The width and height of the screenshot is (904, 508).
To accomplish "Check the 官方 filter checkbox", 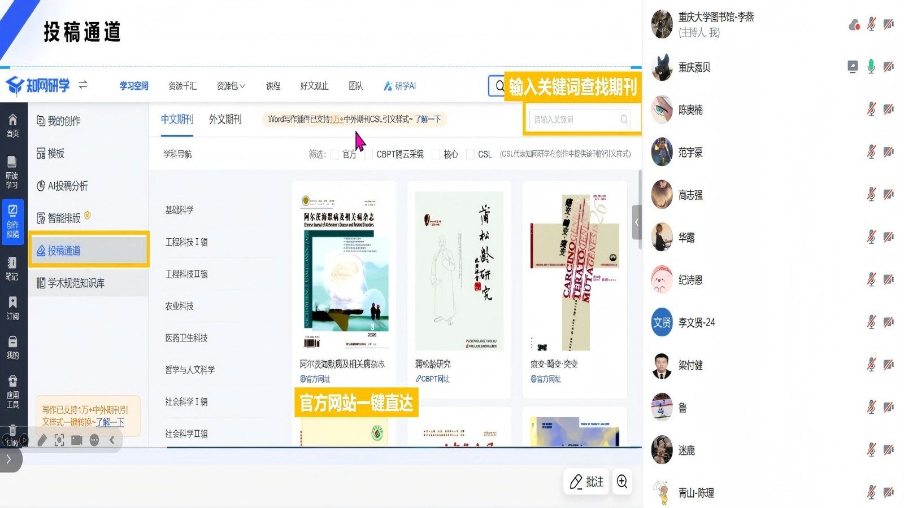I will 335,154.
